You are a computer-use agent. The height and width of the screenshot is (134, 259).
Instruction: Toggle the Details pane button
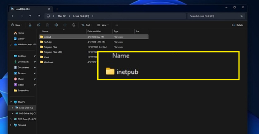point(238,25)
